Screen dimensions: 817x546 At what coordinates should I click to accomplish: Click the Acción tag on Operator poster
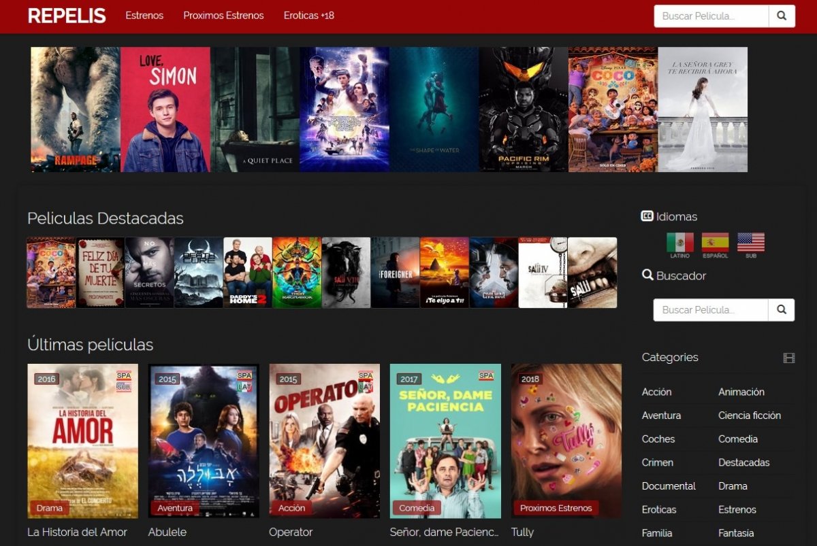coord(292,508)
